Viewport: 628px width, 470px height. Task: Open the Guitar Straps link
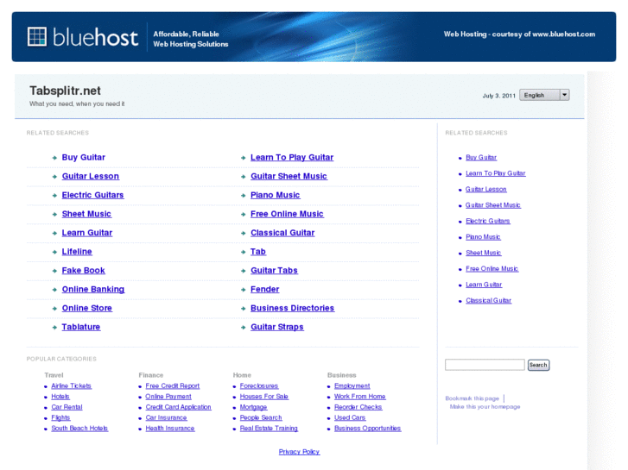[277, 327]
